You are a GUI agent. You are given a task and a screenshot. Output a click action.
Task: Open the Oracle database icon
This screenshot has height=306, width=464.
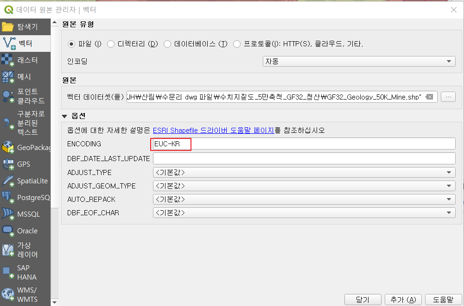[x=7, y=231]
